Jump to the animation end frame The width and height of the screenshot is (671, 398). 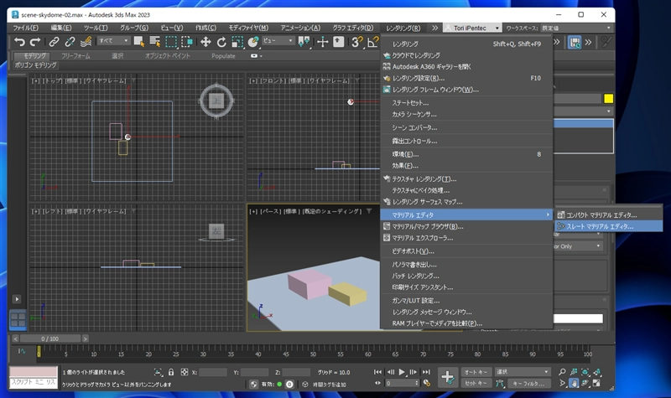[426, 372]
